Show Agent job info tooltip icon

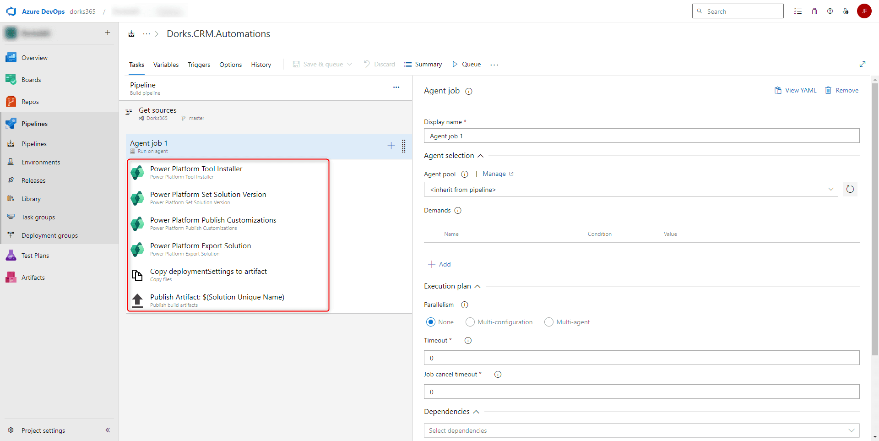pos(469,91)
